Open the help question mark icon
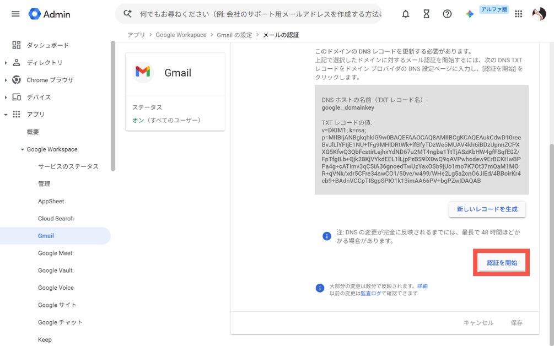554x346 pixels. tap(447, 14)
